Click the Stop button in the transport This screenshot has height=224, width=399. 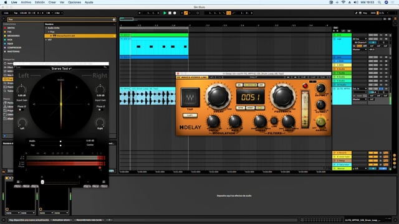[170, 13]
